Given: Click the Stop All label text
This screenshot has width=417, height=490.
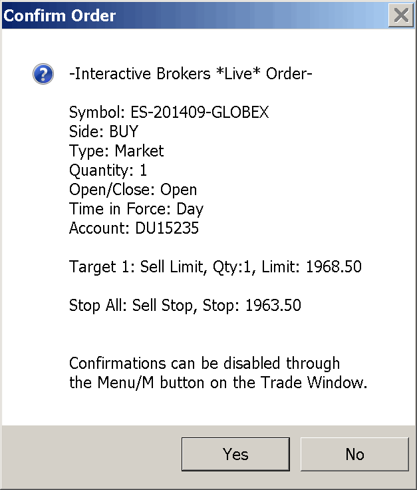Looking at the screenshot, I should pos(98,306).
